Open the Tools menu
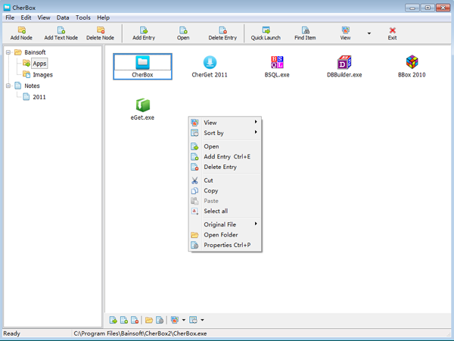This screenshot has height=341, width=454. coord(83,17)
